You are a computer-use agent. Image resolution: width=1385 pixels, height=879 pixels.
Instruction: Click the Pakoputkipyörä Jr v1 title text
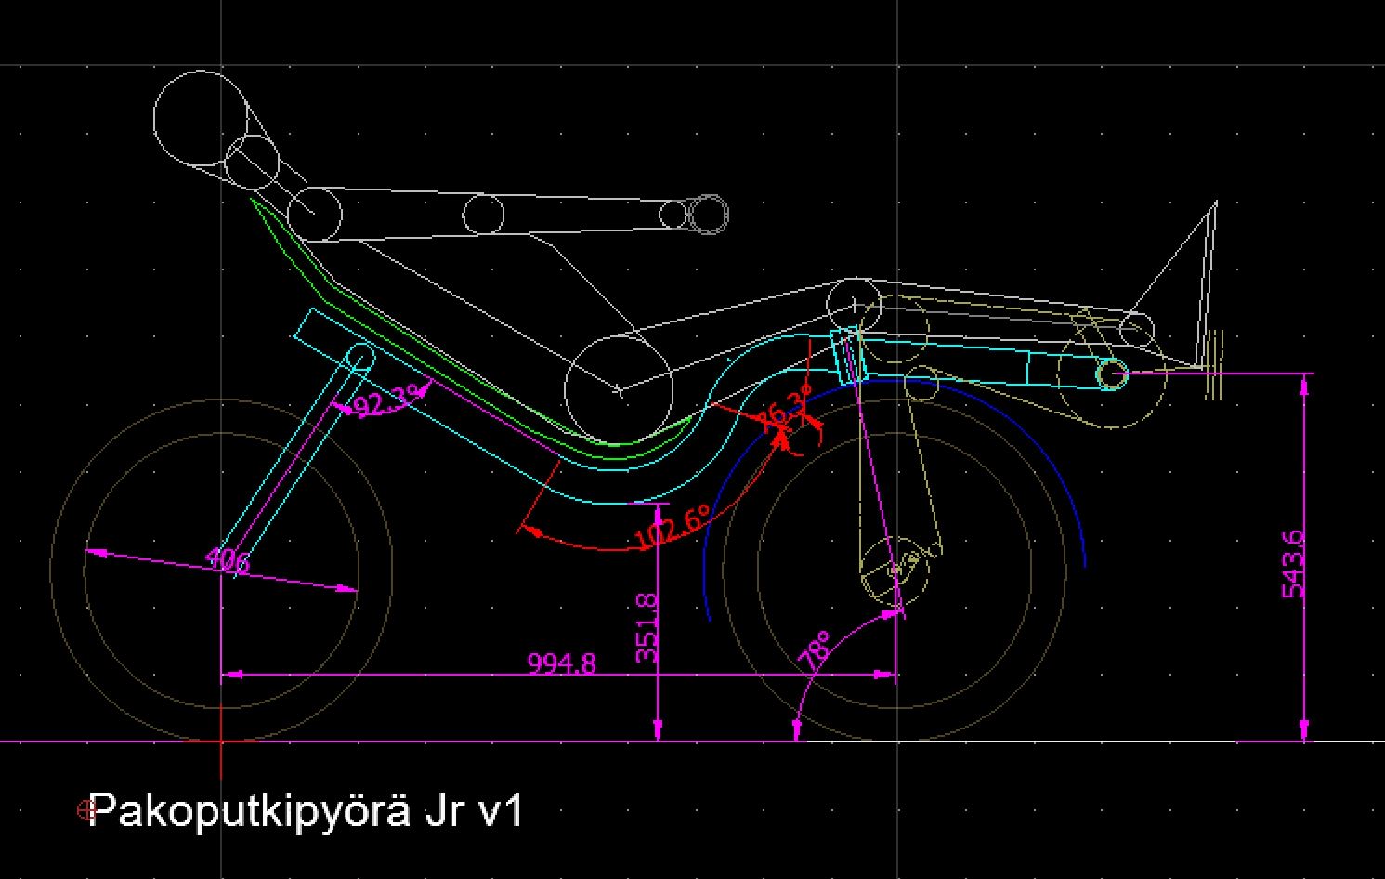point(308,811)
